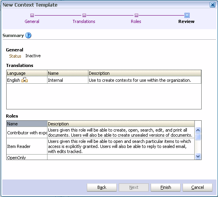Select the English language cell
This screenshot has height=197, width=218.
coord(27,80)
